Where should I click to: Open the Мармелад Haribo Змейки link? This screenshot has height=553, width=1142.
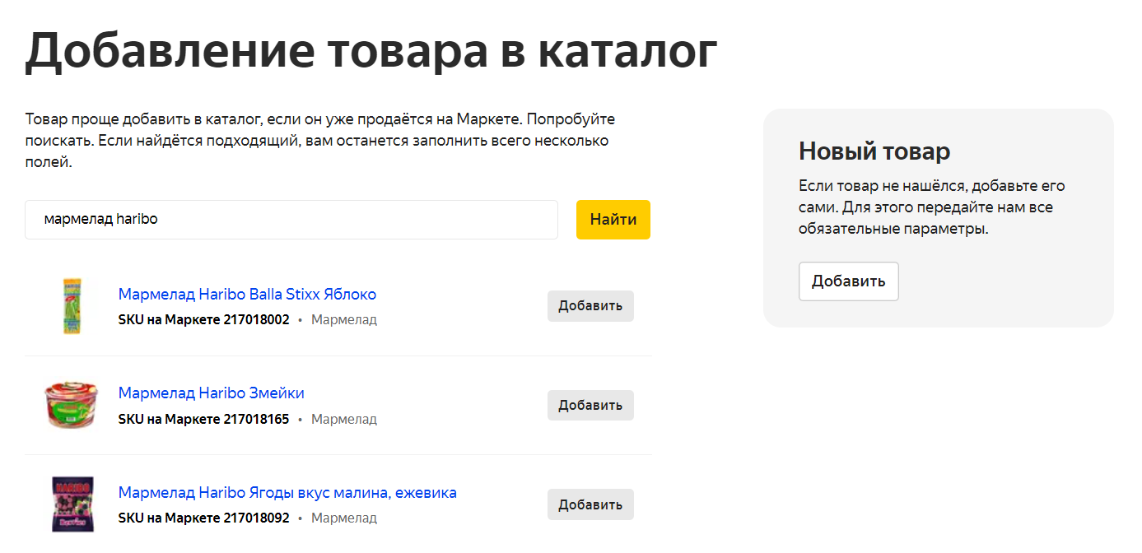pyautogui.click(x=211, y=393)
